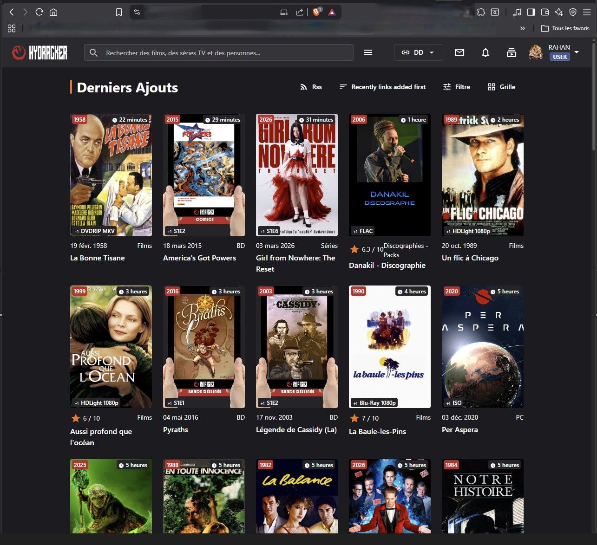
Task: Bookmark this page in the address bar
Action: (x=119, y=13)
